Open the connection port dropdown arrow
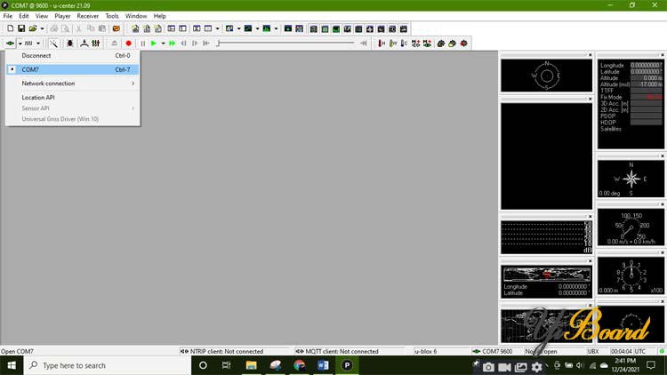Screen dimensions: 667x375 pos(20,43)
